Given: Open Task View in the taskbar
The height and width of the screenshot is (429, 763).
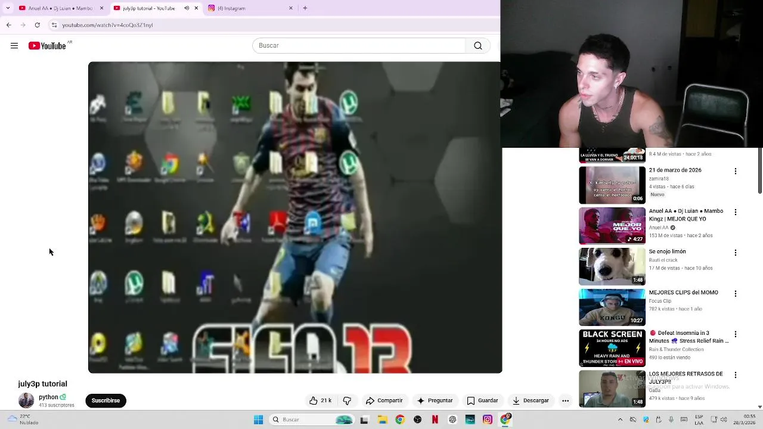Looking at the screenshot, I should point(364,419).
